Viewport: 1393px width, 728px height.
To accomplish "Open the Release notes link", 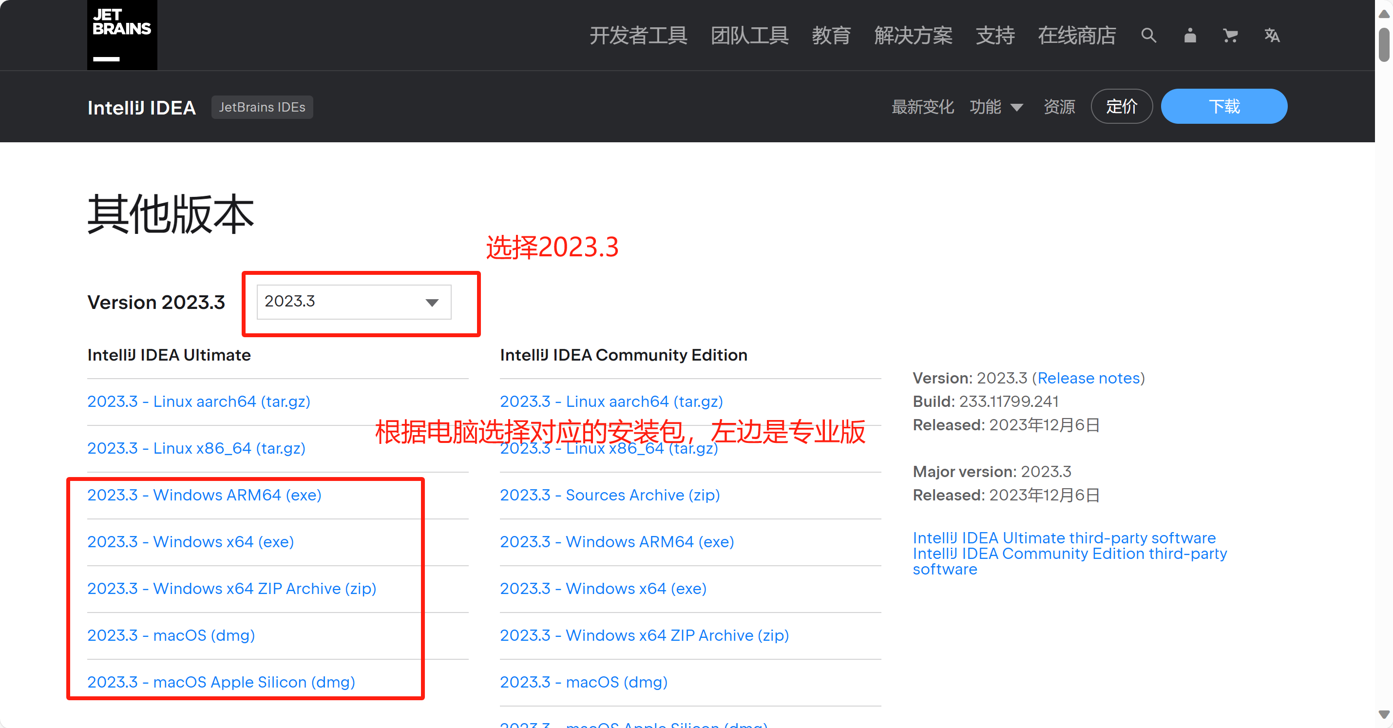I will pos(1088,378).
